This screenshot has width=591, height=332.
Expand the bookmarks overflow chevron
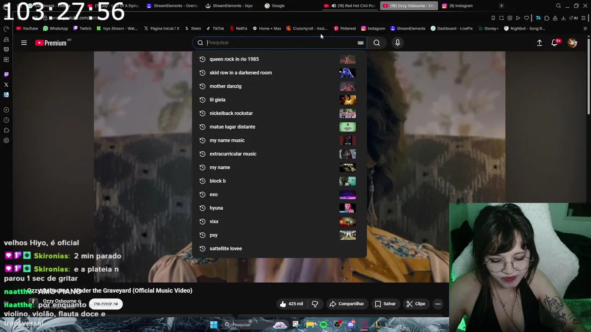[x=585, y=28]
